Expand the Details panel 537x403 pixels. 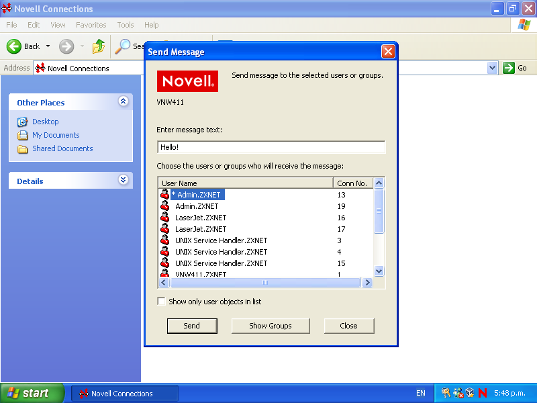pos(124,179)
